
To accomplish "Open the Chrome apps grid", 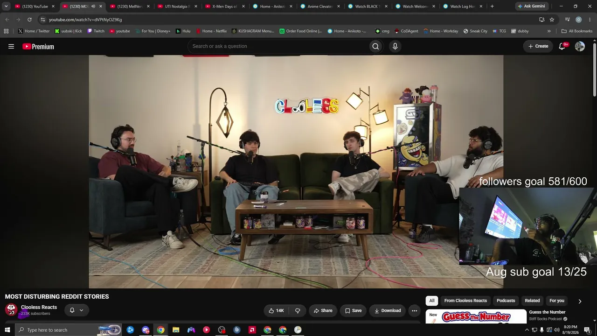I will click(6, 31).
